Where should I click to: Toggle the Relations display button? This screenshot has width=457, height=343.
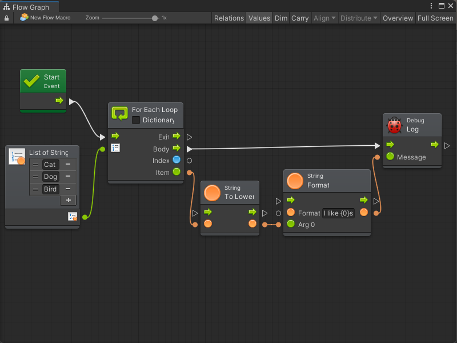[228, 18]
